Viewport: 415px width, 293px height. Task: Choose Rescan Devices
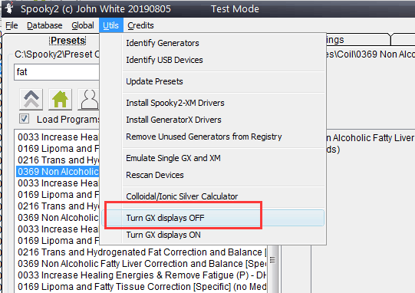click(x=154, y=175)
